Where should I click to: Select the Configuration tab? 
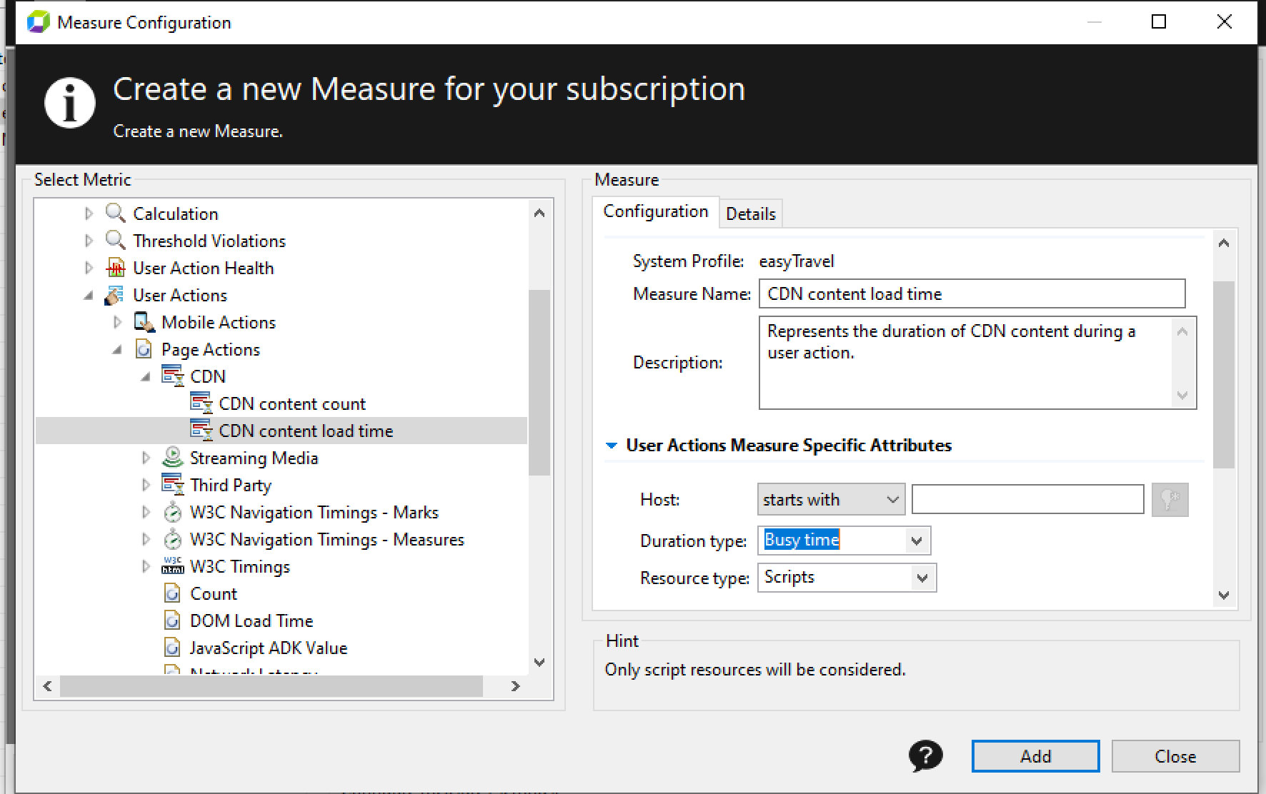tap(655, 212)
